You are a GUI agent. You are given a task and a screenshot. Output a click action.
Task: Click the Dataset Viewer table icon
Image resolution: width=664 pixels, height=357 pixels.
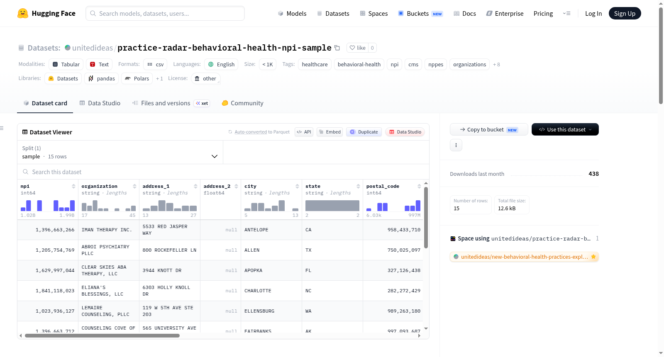[x=25, y=132]
